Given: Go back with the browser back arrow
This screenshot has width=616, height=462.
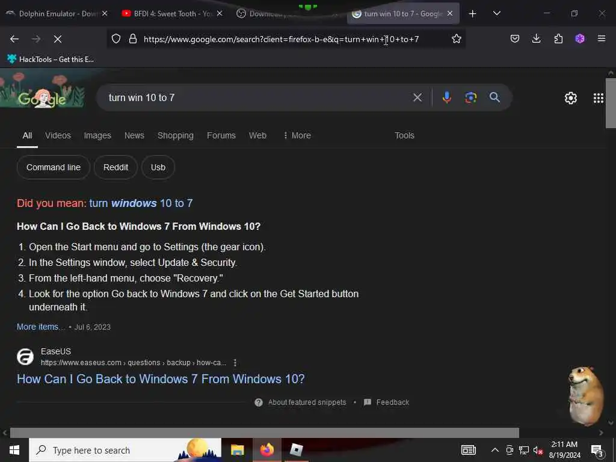Looking at the screenshot, I should (14, 39).
